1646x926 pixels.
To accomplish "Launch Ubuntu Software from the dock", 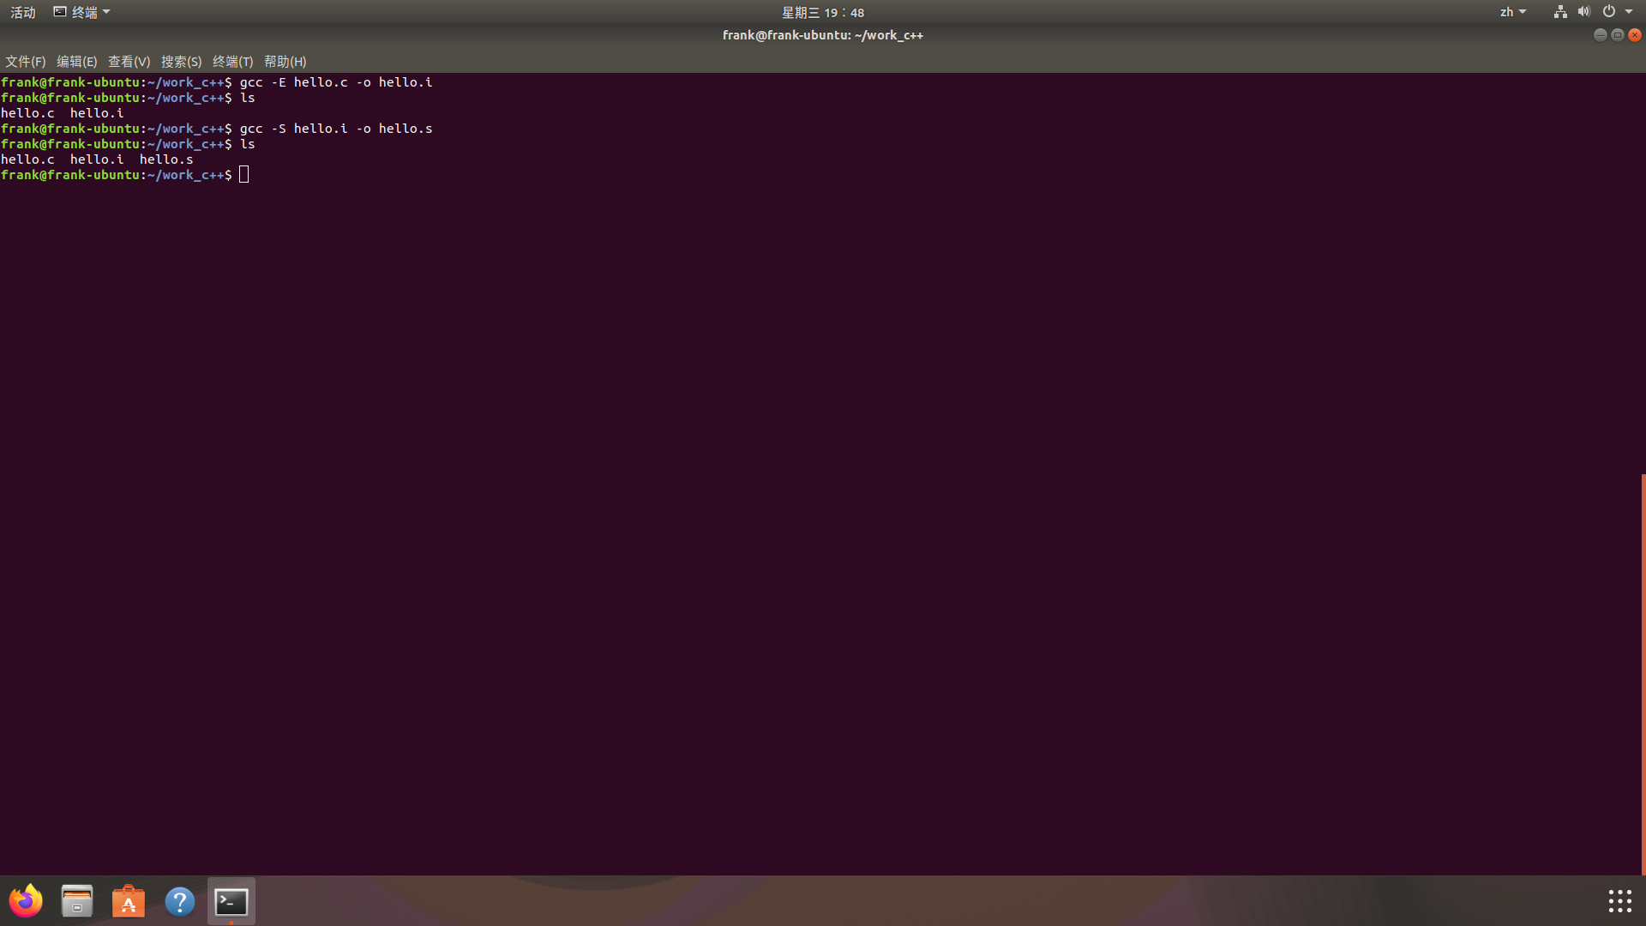I will (x=129, y=901).
